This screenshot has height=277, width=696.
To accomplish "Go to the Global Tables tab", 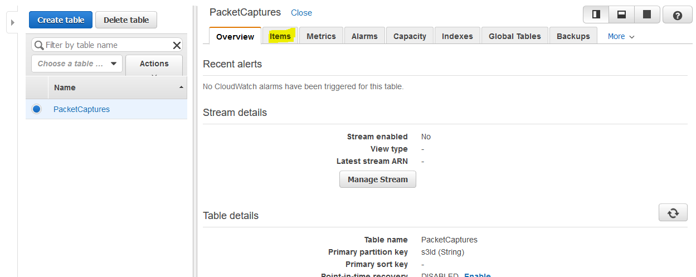I will coord(515,36).
